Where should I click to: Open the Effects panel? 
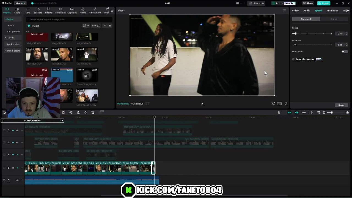click(48, 11)
